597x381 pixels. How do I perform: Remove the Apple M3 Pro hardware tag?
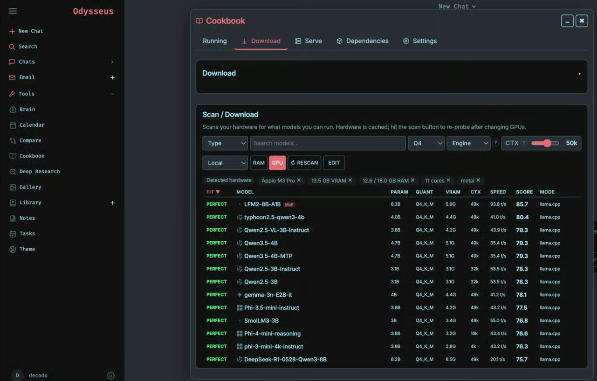click(299, 180)
